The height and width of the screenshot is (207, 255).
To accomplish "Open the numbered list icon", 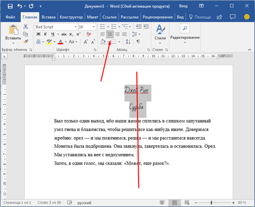I will (114, 26).
